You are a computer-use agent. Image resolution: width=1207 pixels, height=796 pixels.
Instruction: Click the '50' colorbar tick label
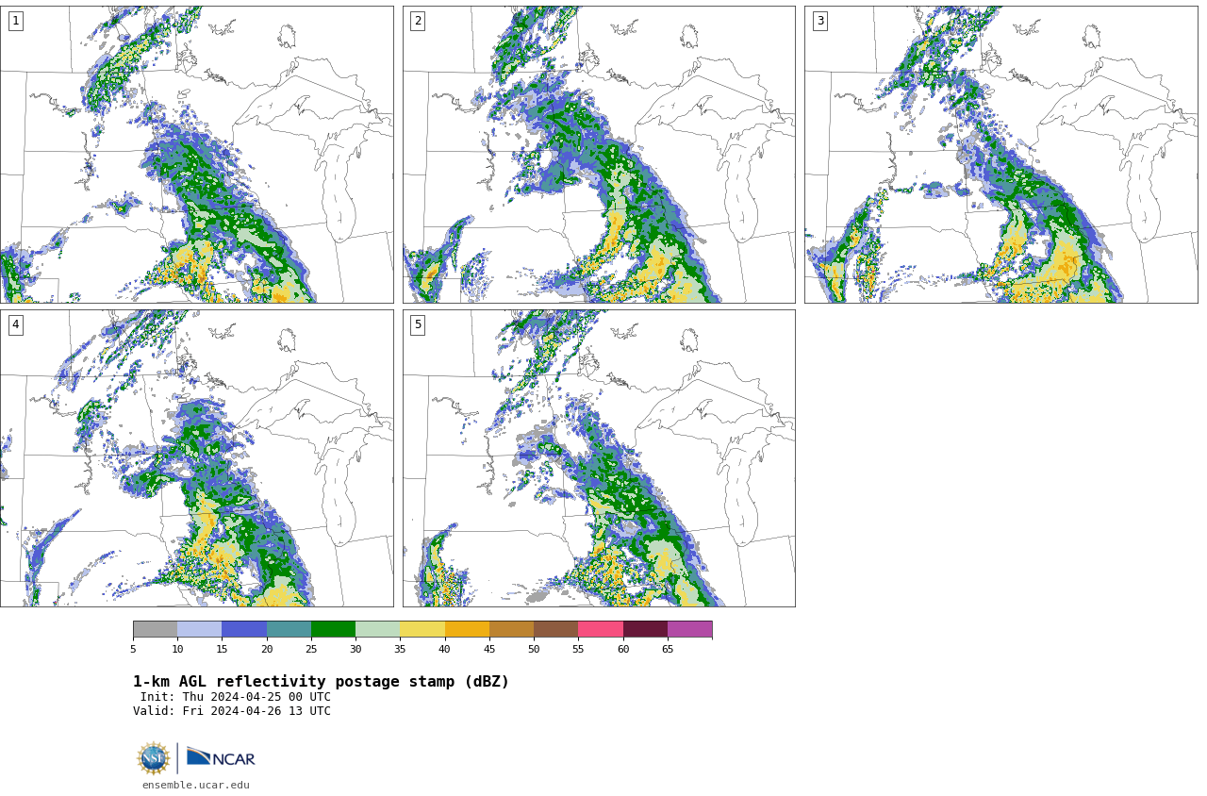coord(534,649)
